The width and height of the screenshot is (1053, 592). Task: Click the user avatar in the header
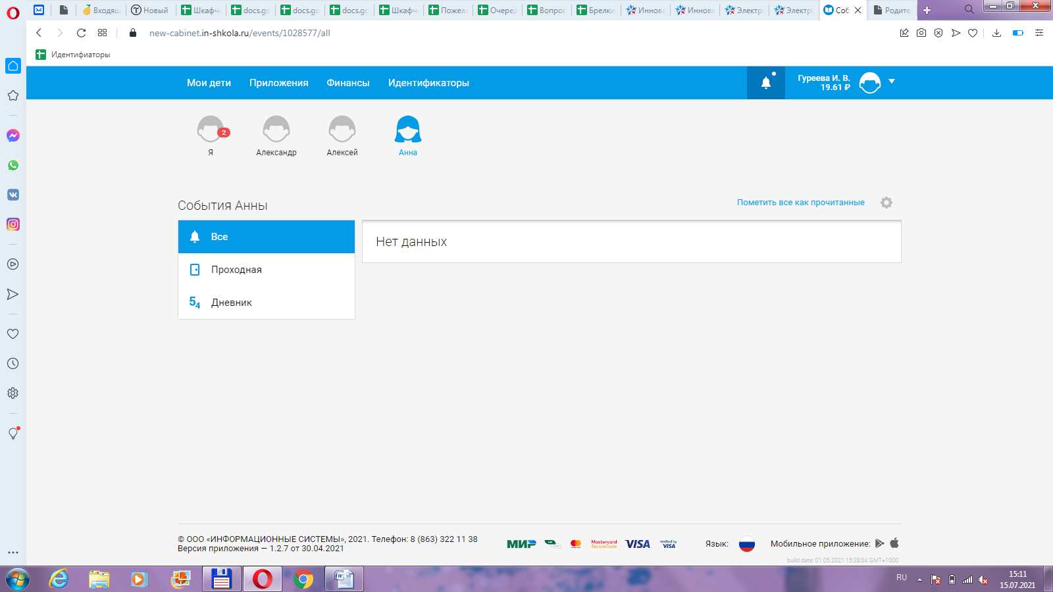(x=870, y=83)
